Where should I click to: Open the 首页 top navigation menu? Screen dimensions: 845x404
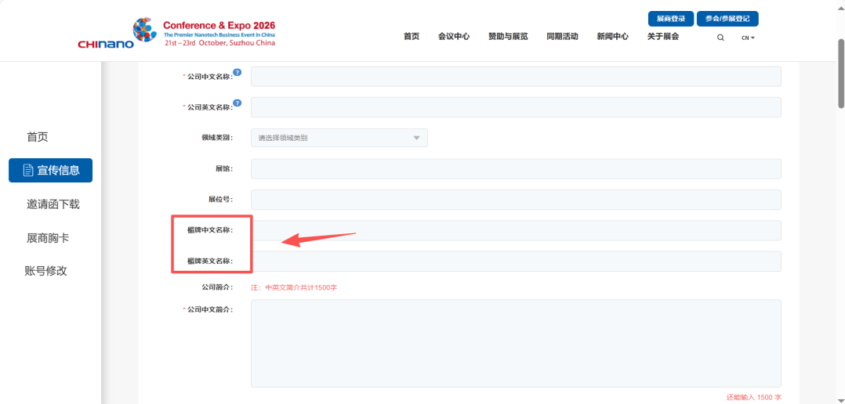point(412,37)
